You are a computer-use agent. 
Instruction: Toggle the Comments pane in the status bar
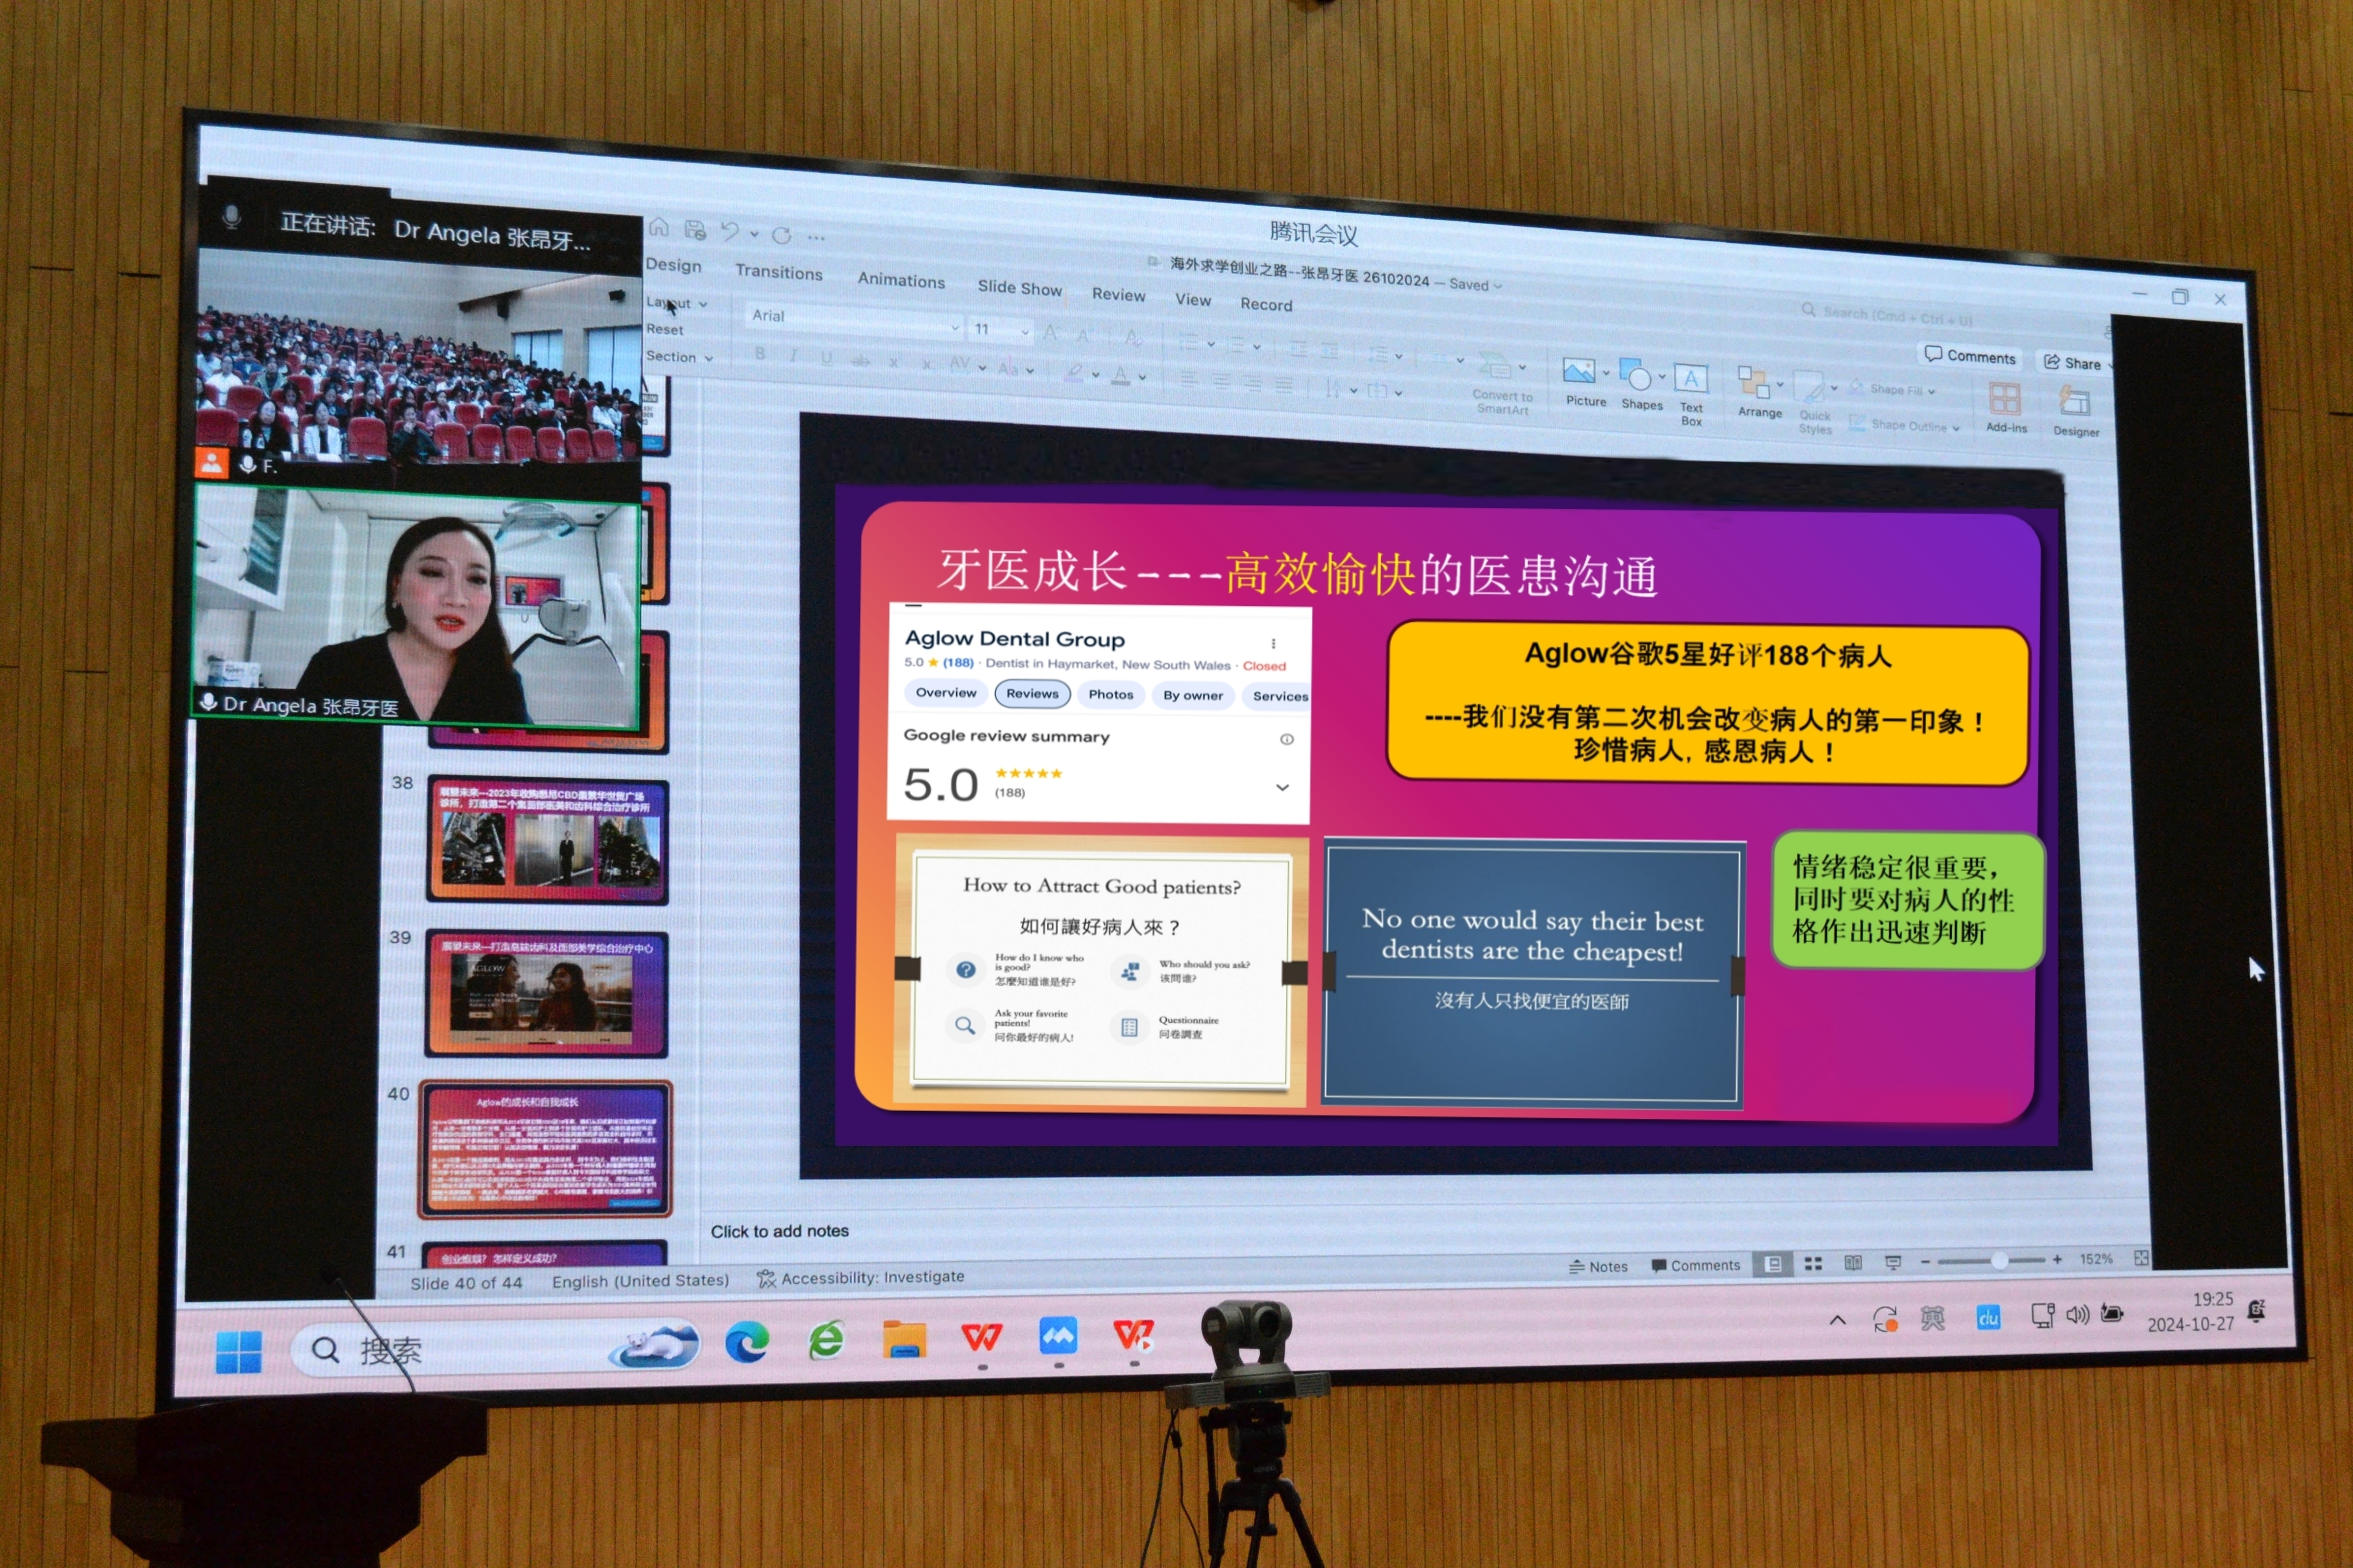1695,1265
